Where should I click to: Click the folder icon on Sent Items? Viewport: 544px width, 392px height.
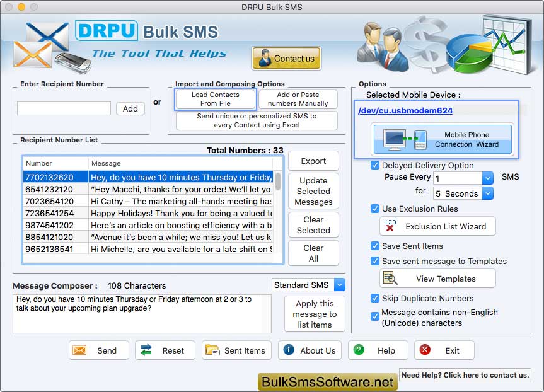click(212, 350)
